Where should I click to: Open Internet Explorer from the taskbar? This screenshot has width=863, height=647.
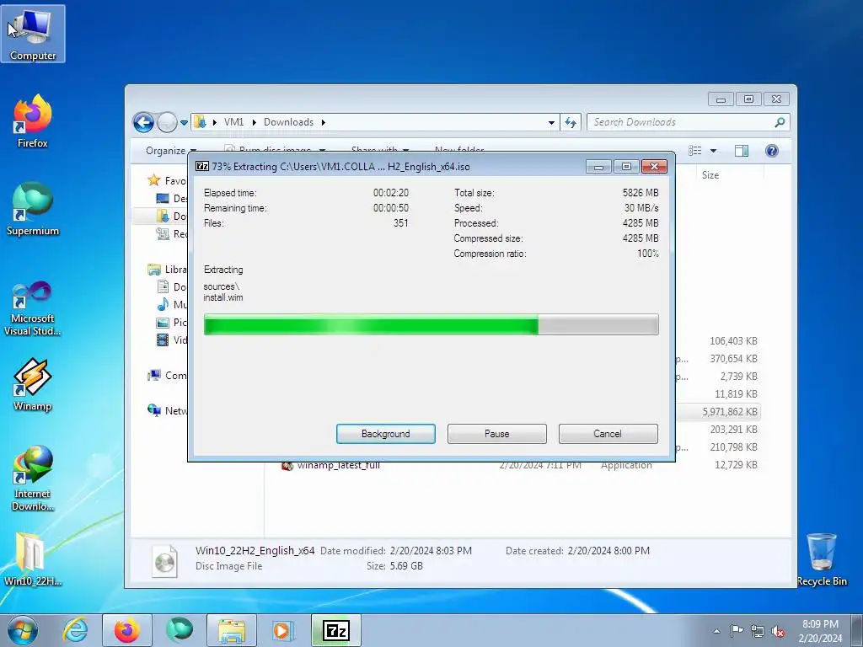(x=75, y=630)
